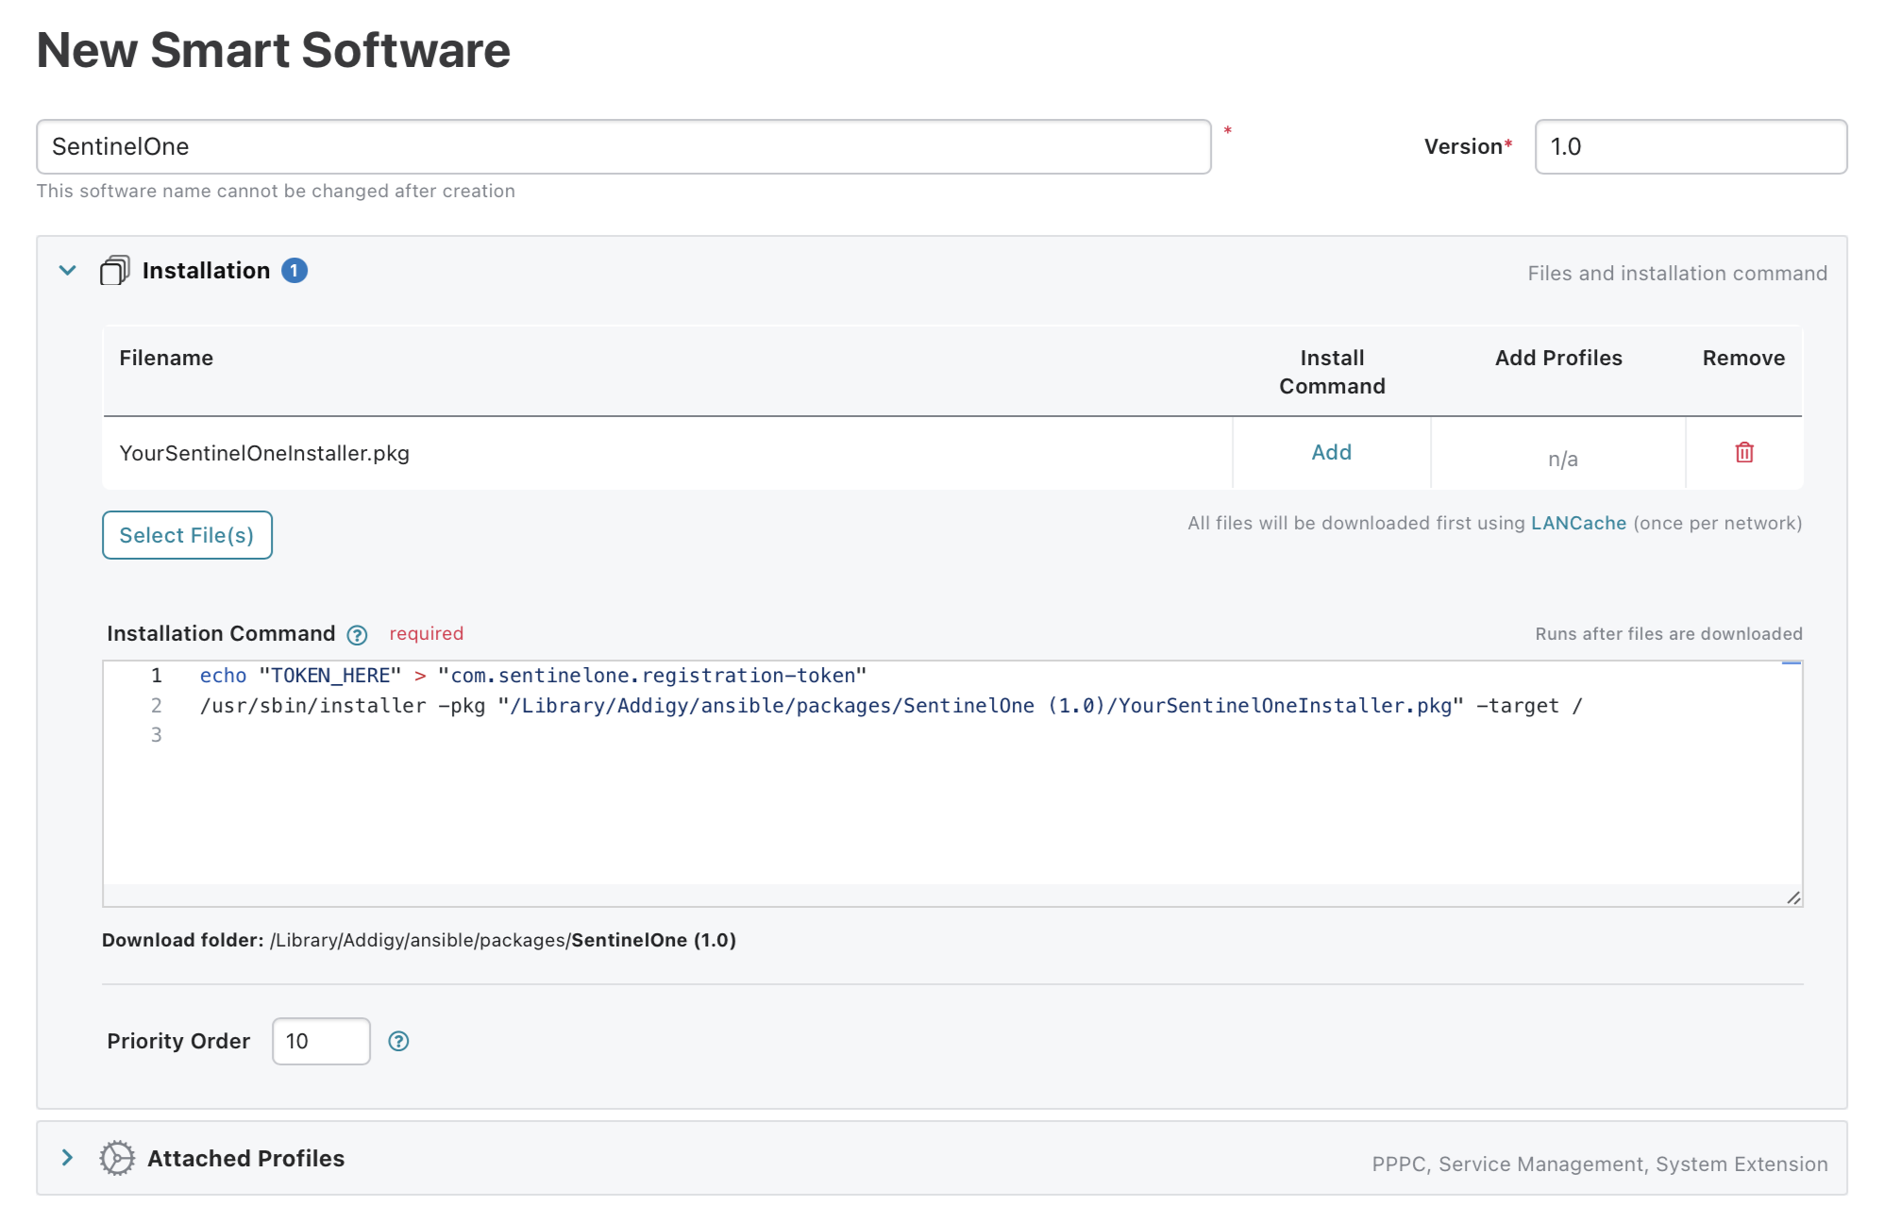Click the Version input field
This screenshot has width=1884, height=1223.
[x=1690, y=146]
